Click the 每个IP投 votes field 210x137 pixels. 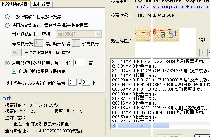click(79, 63)
